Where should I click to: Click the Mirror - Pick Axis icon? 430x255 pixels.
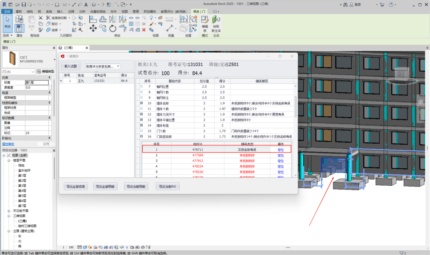[x=113, y=19]
